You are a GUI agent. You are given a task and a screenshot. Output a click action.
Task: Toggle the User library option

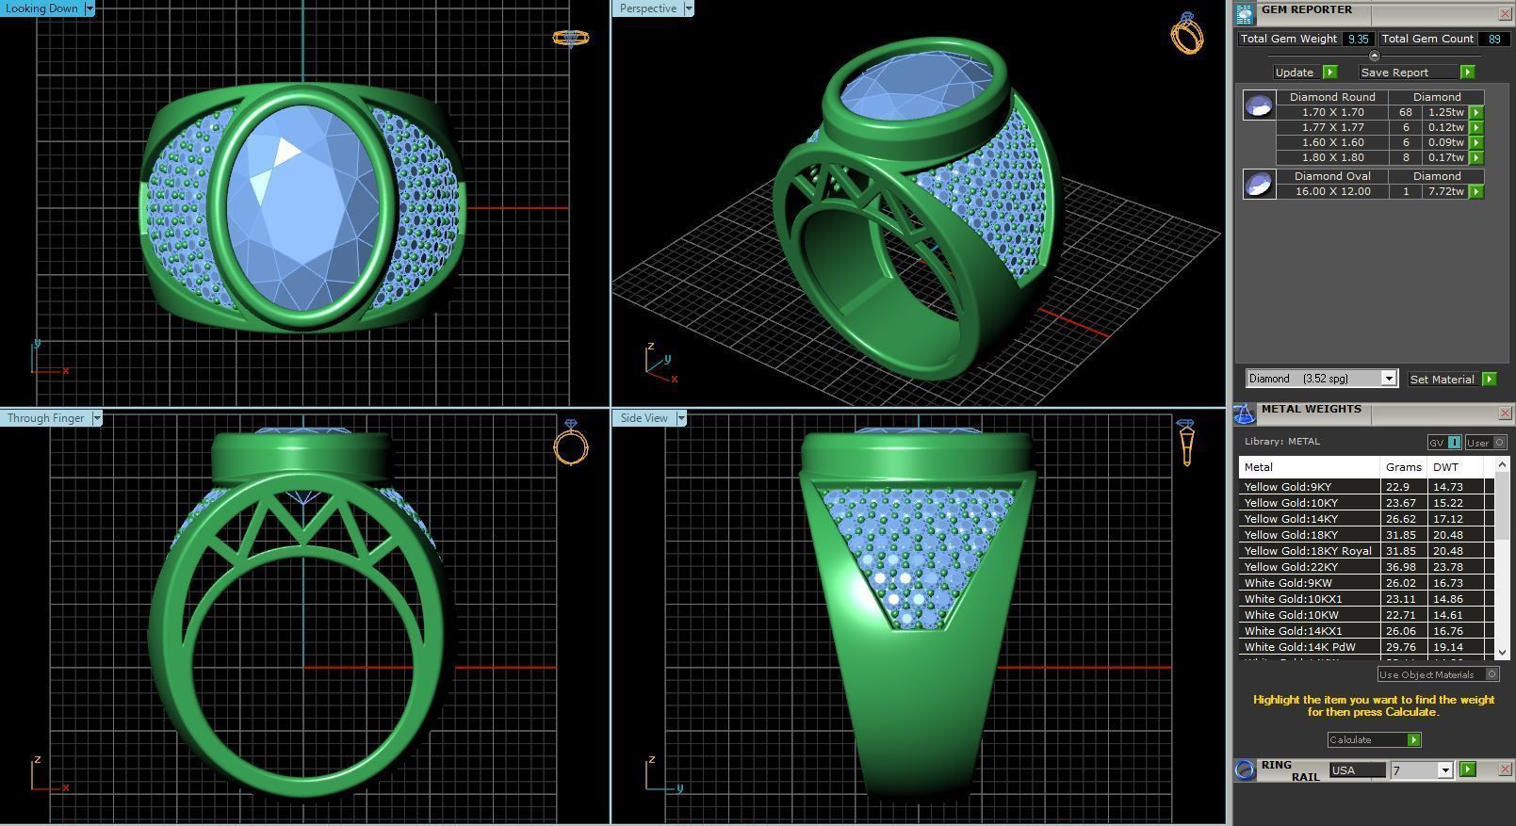pyautogui.click(x=1485, y=443)
